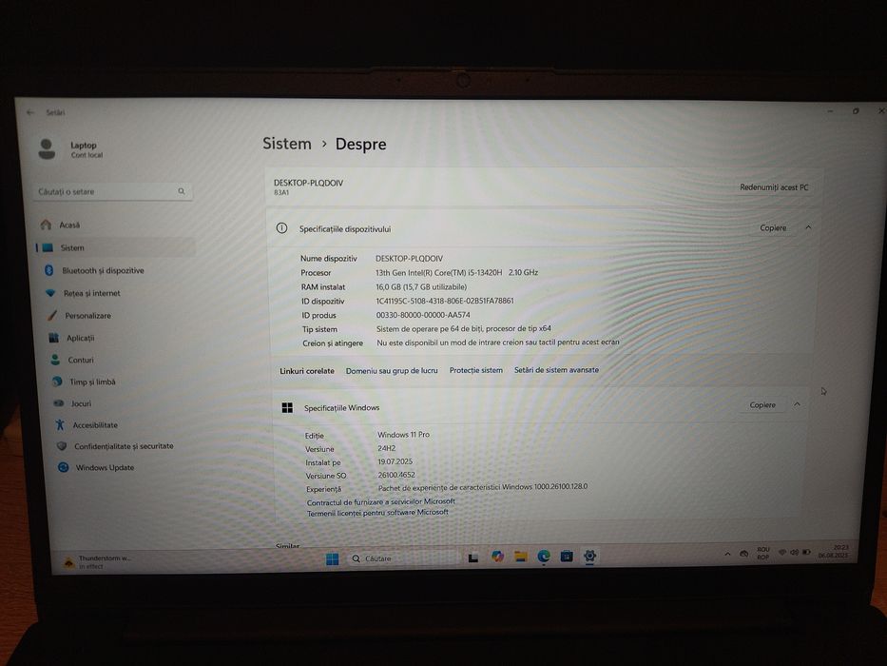The height and width of the screenshot is (666, 887).
Task: Click the Bluetooth icon in sidebar
Action: point(48,270)
